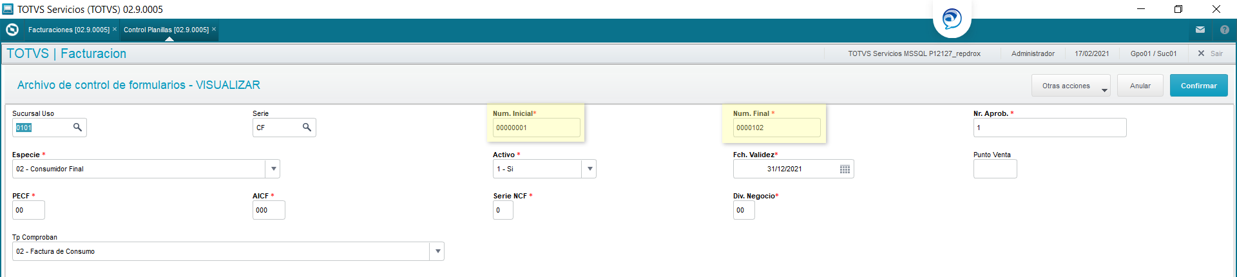This screenshot has width=1237, height=277.
Task: Click the Nr. Aprob. field
Action: (x=1050, y=128)
